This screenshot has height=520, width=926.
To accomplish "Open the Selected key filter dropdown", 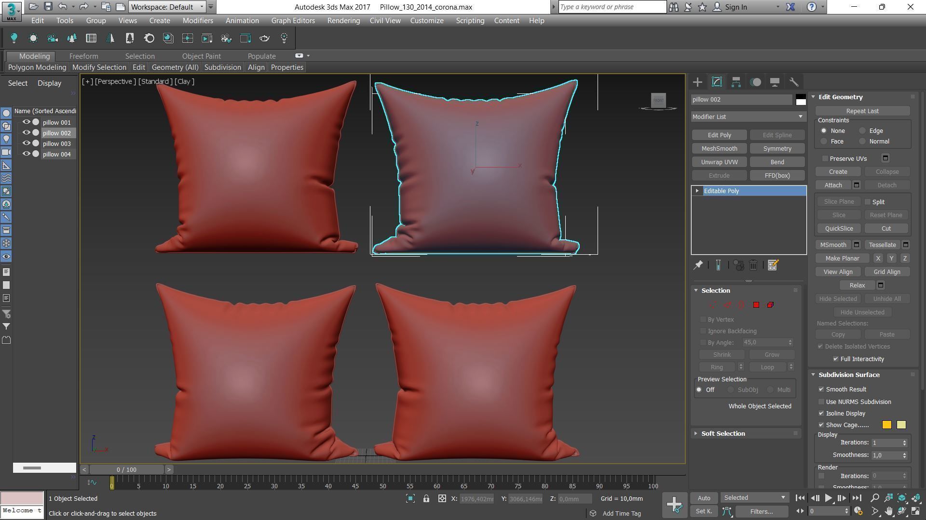I will click(754, 498).
